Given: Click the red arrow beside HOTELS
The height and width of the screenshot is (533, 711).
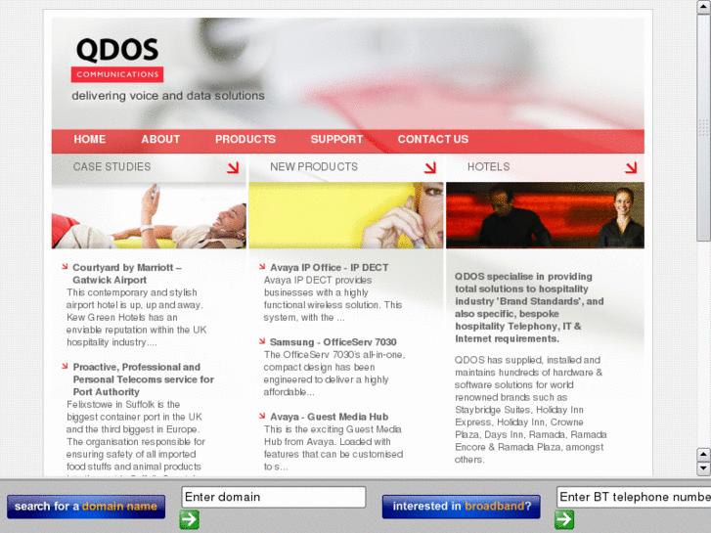Looking at the screenshot, I should (x=631, y=168).
